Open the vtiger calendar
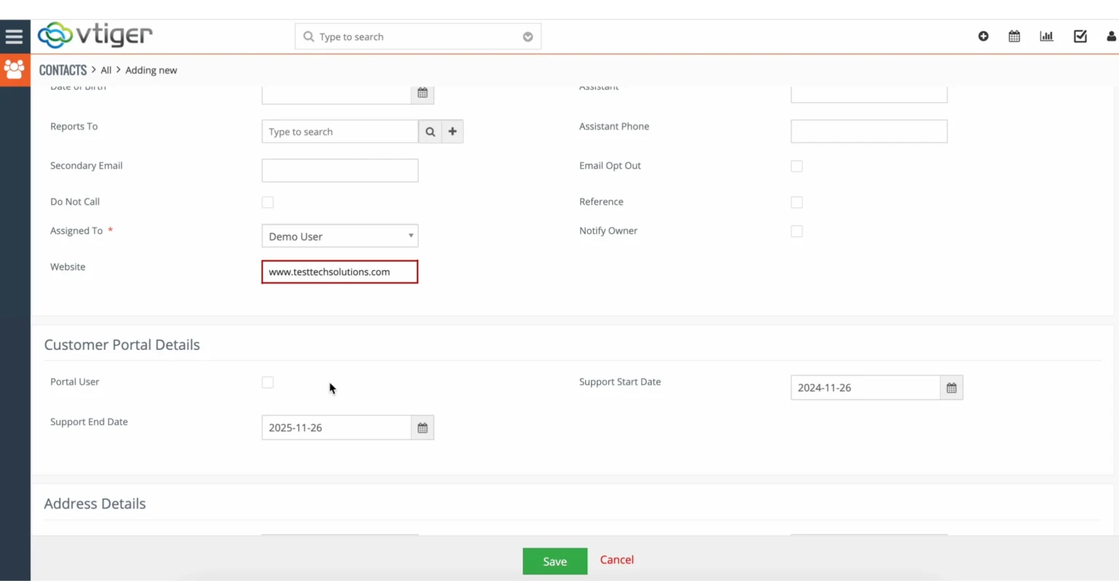The image size is (1119, 581). (1014, 36)
